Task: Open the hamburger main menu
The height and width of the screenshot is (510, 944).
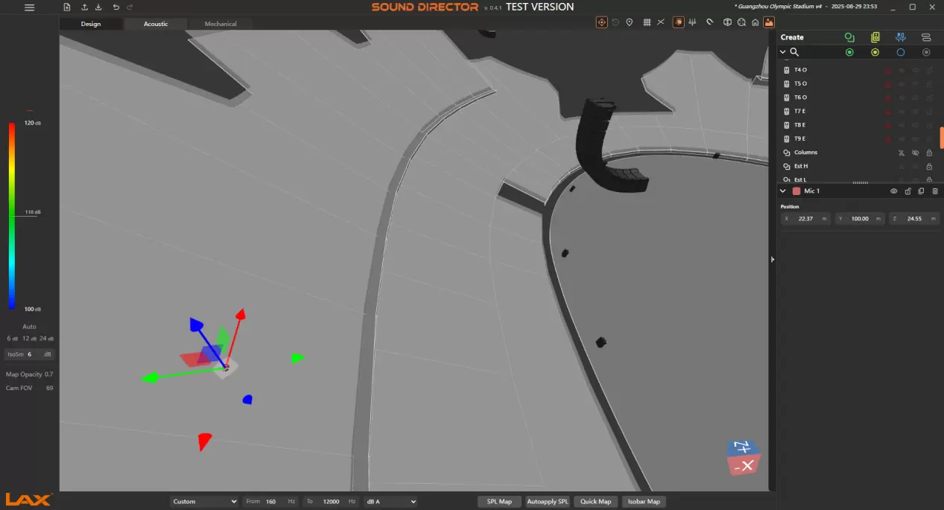Action: pyautogui.click(x=29, y=7)
